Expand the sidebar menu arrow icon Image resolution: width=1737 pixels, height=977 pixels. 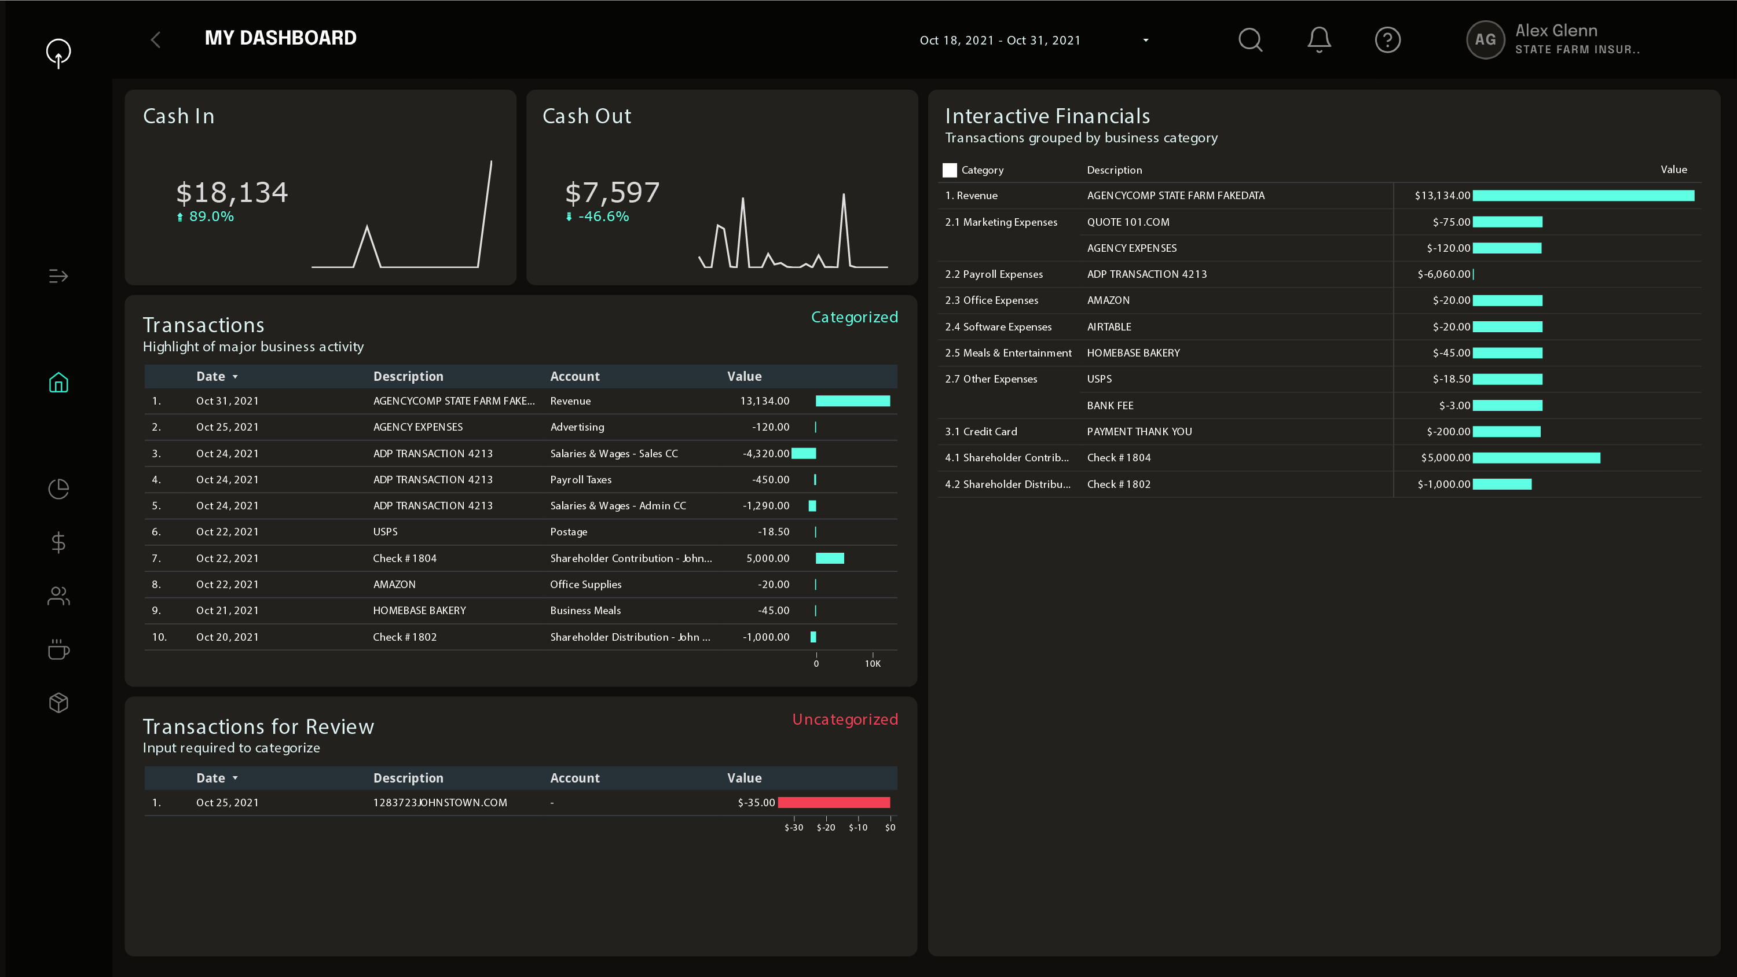tap(58, 276)
